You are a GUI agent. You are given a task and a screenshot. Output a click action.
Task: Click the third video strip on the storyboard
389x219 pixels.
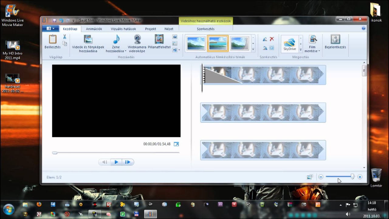(x=263, y=150)
